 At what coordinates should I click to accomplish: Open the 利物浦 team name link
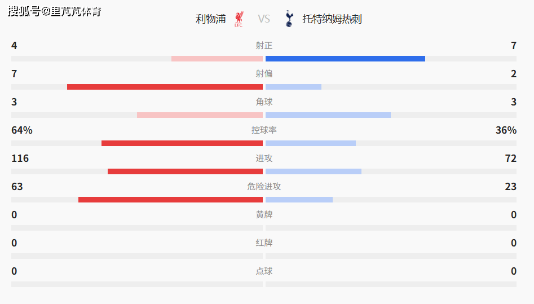pyautogui.click(x=210, y=19)
